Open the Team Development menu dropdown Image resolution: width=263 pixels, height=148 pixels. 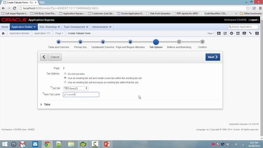click(x=76, y=27)
